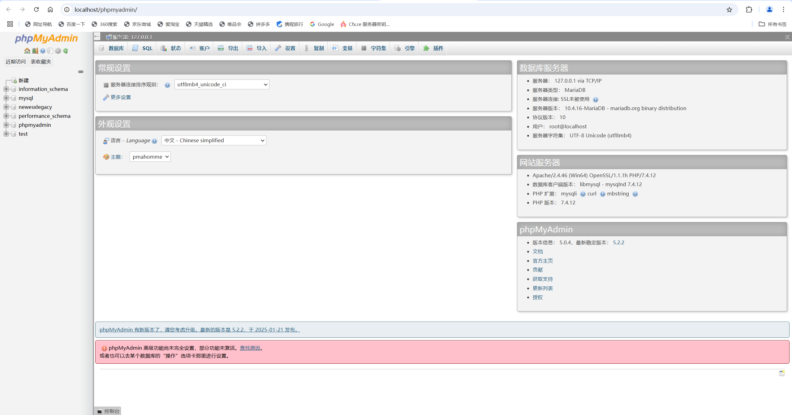The height and width of the screenshot is (415, 792).
Task: Click the navigation panel settings gear icon
Action: click(58, 51)
